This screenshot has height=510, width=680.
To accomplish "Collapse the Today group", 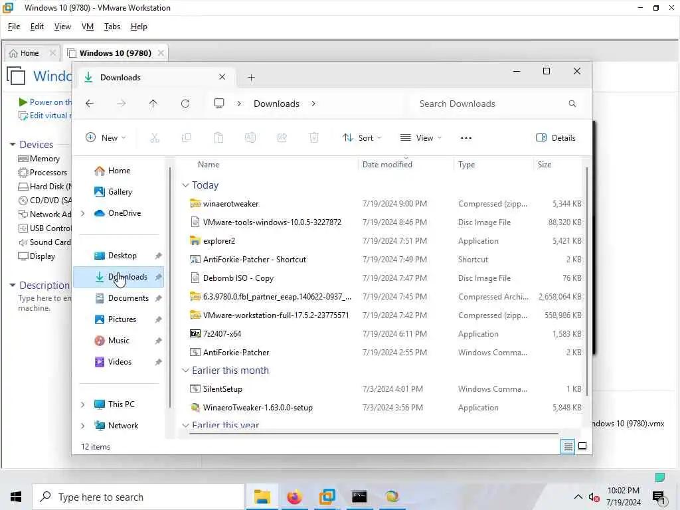I will pos(185,185).
